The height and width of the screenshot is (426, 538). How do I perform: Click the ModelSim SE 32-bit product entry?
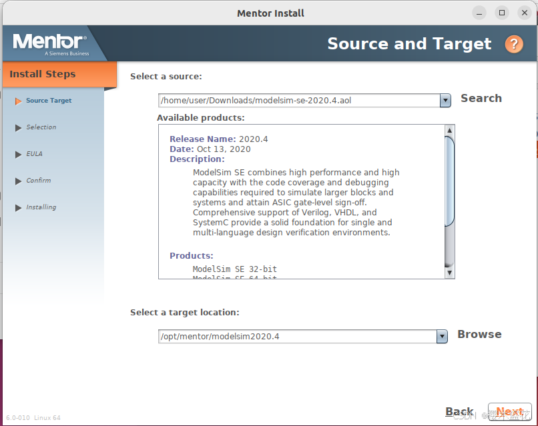tap(235, 269)
